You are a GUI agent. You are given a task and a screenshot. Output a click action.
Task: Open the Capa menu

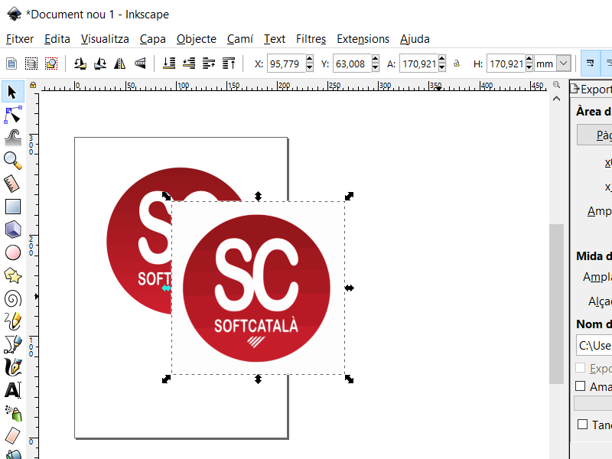[152, 39]
